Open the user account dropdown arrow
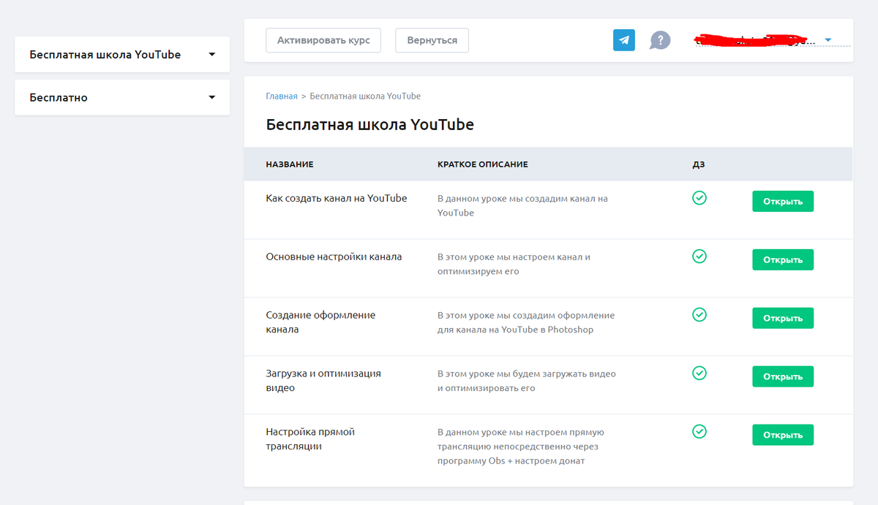 828,40
